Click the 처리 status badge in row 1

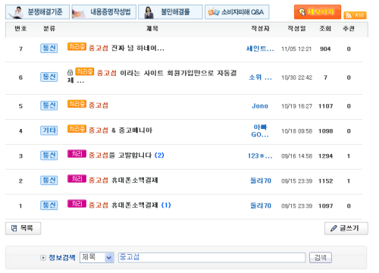pos(77,204)
